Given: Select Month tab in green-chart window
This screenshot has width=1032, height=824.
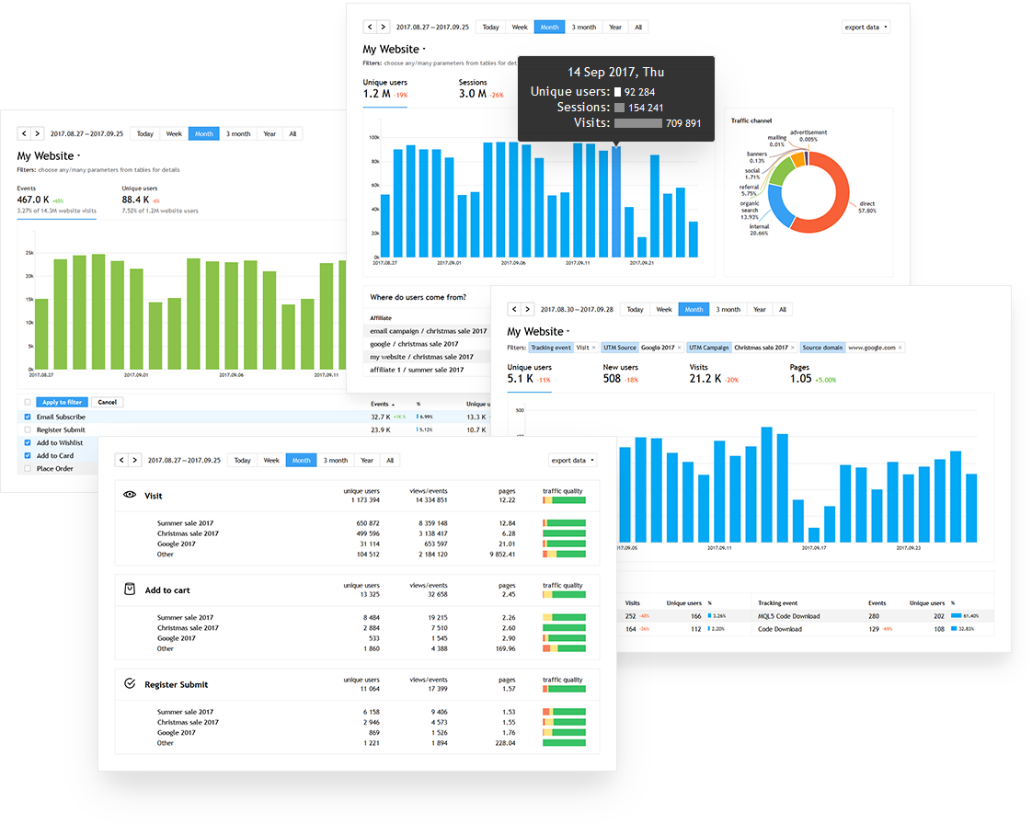Looking at the screenshot, I should (x=204, y=133).
